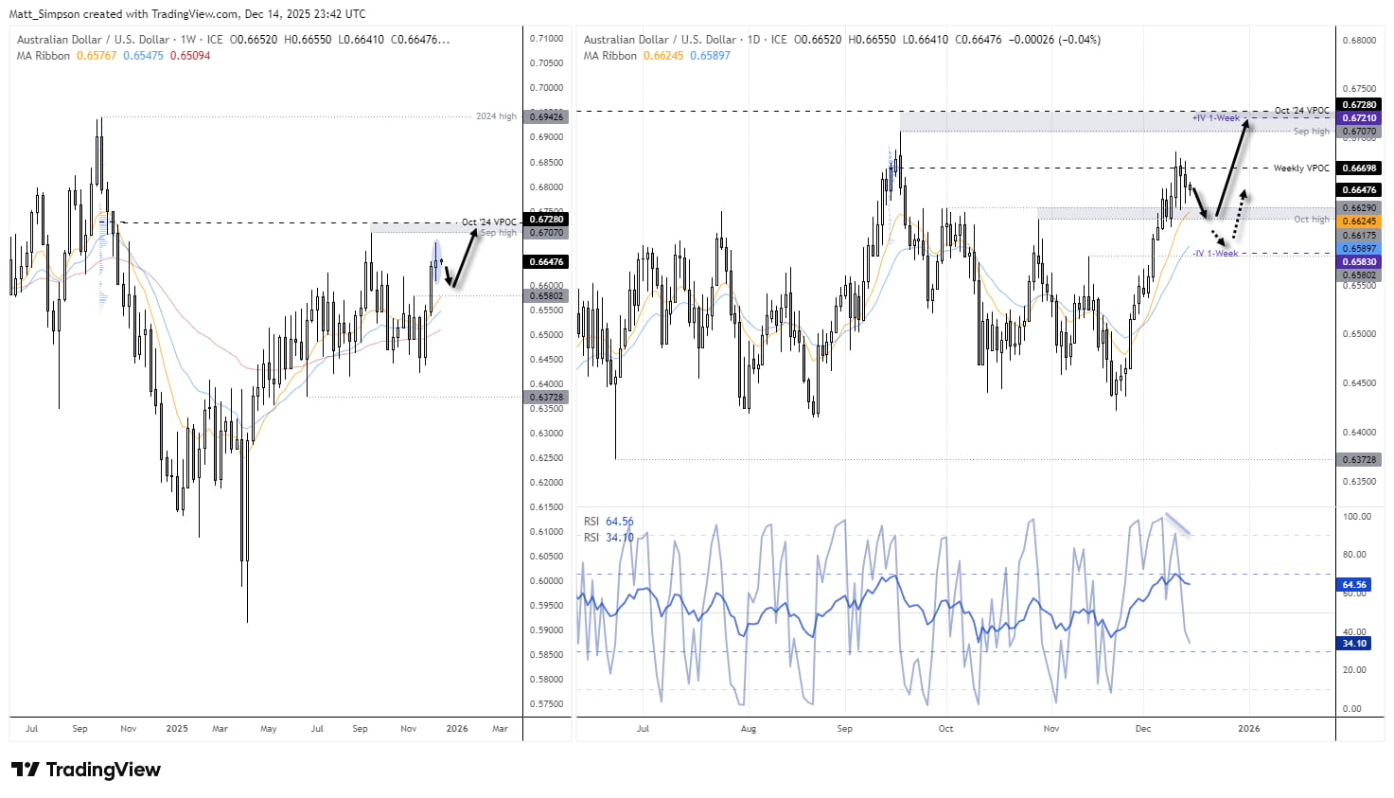1394x798 pixels.
Task: Click the Australian Dollar / U.S. Dollar daily title
Action: (658, 40)
